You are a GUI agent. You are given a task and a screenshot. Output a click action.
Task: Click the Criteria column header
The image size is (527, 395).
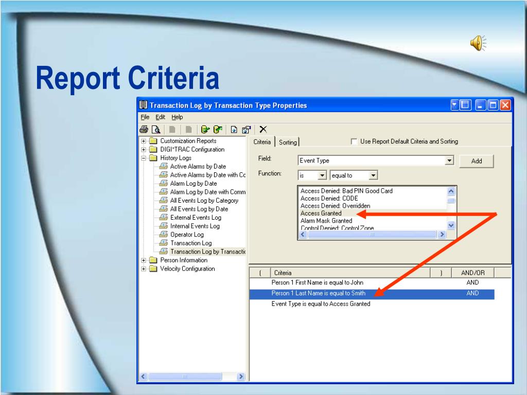[x=350, y=273]
